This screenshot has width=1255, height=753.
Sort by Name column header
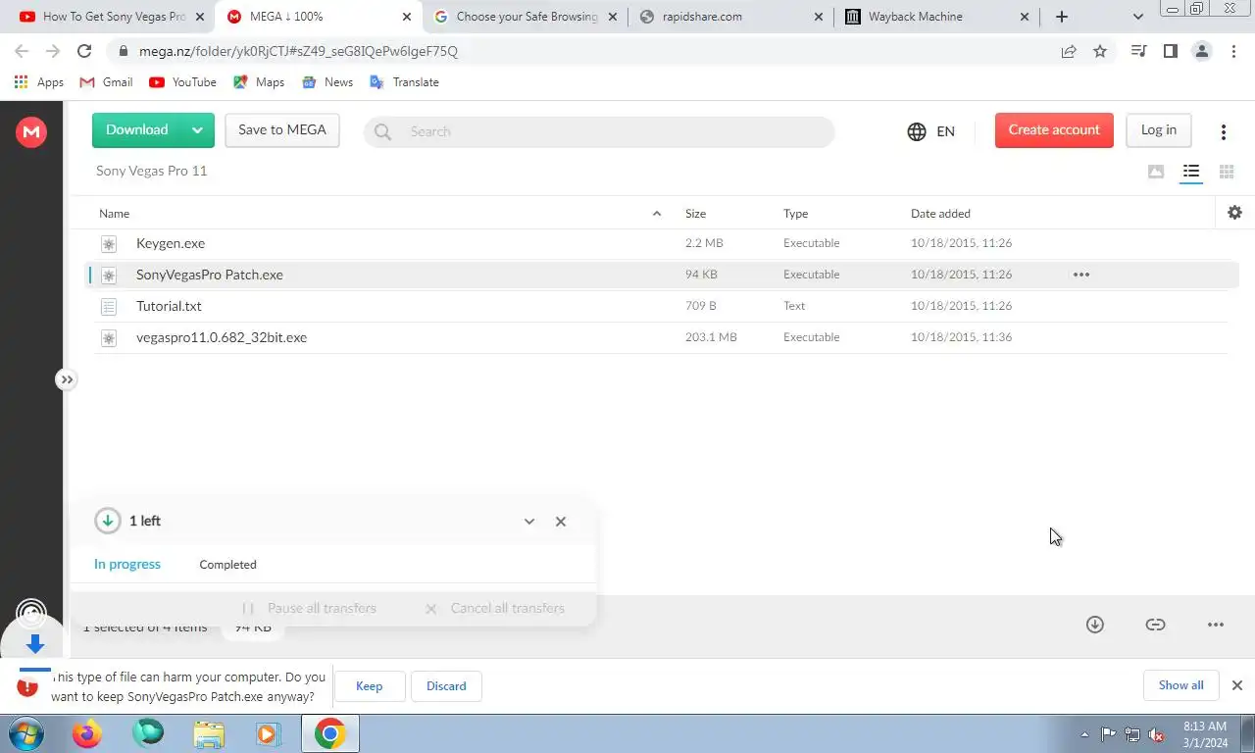pos(114,214)
